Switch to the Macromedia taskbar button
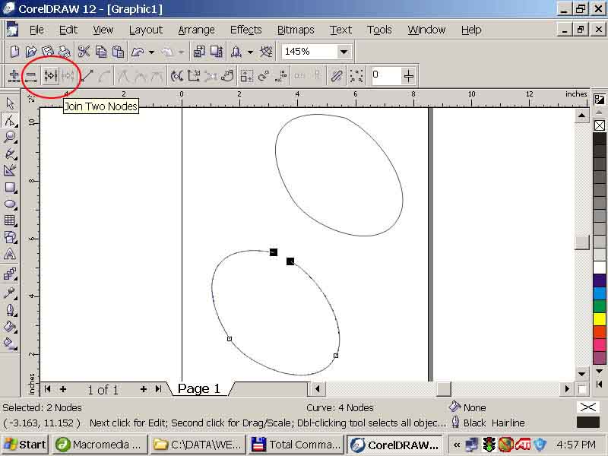This screenshot has width=608, height=456. [100, 445]
